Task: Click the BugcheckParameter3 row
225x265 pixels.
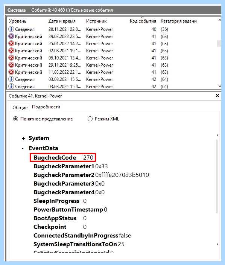Action: tap(69, 184)
